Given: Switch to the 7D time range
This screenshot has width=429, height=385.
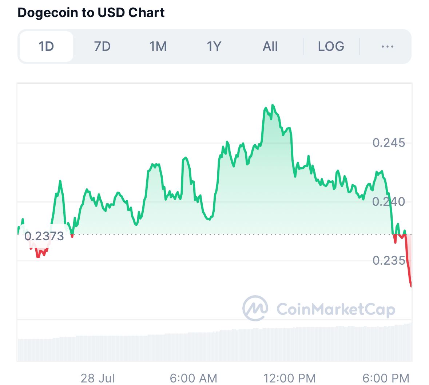Looking at the screenshot, I should [102, 47].
